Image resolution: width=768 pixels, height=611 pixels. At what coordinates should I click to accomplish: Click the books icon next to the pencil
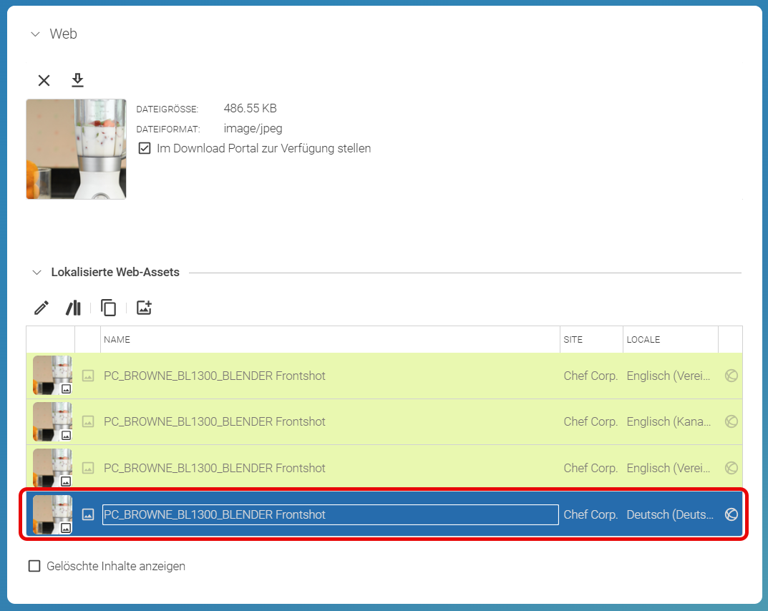[x=74, y=308]
